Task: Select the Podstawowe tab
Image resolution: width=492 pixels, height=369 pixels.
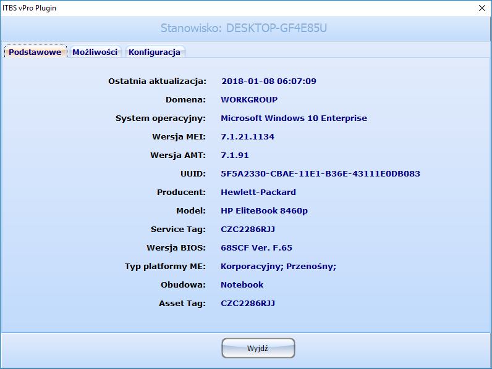Action: point(35,52)
